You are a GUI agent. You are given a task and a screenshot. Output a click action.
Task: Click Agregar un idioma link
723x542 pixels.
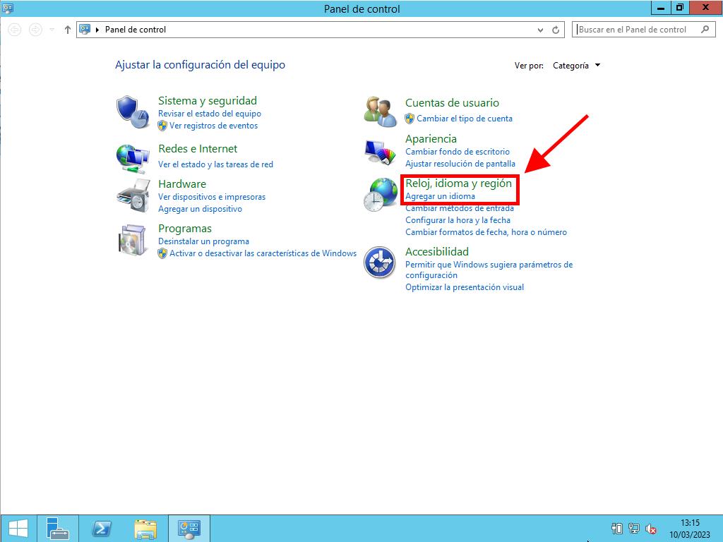point(440,196)
